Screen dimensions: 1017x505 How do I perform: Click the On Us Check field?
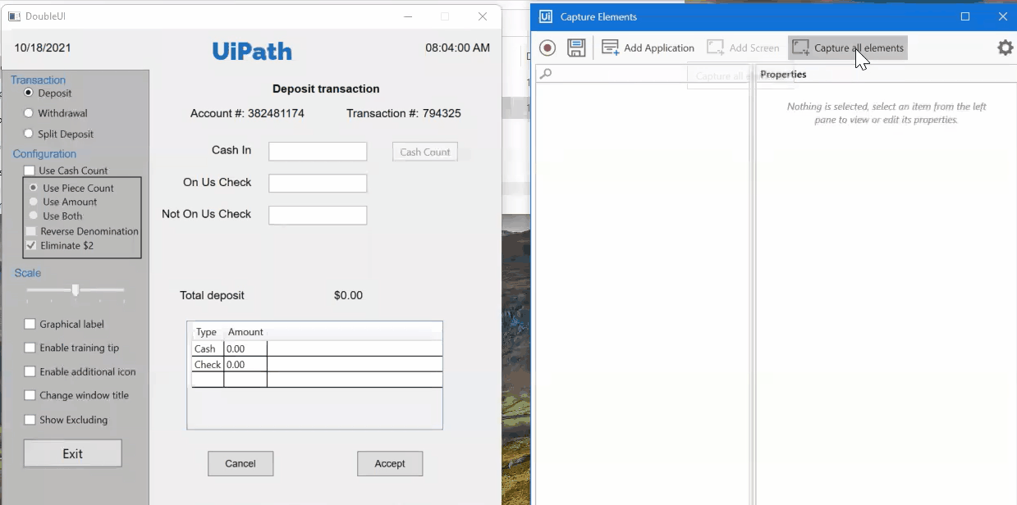[318, 183]
